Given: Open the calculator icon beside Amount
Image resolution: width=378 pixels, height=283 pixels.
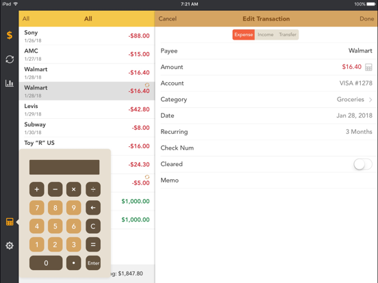Looking at the screenshot, I should tap(368, 67).
